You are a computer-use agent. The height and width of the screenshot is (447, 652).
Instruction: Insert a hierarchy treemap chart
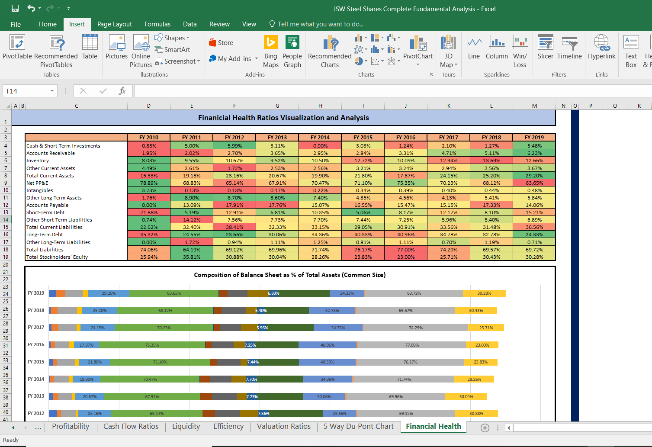pos(377,38)
